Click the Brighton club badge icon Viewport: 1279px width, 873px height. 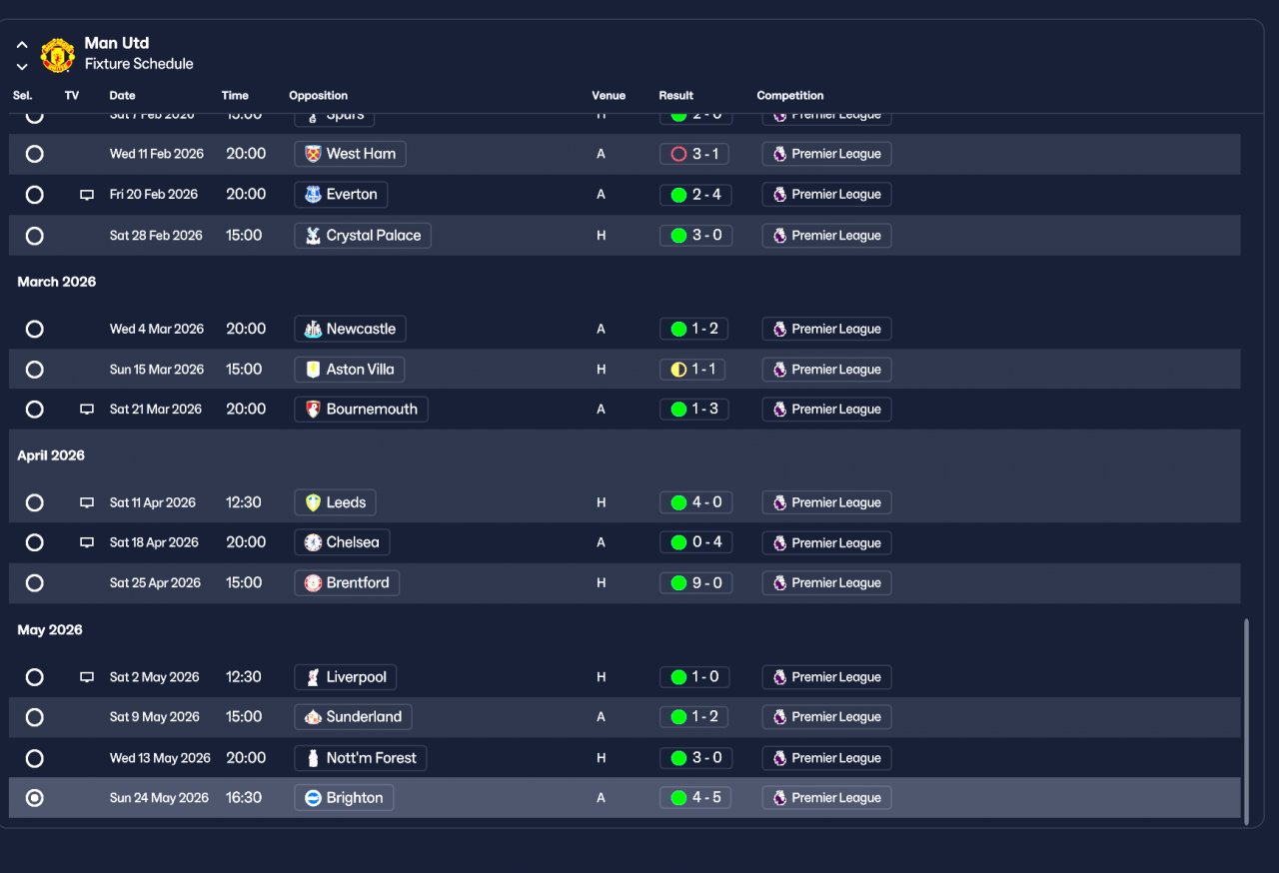313,798
